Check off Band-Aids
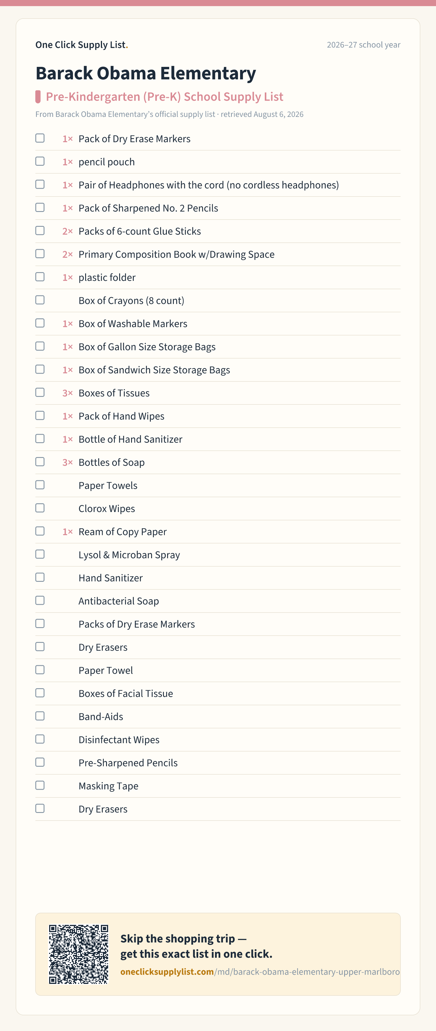The width and height of the screenshot is (436, 1031). click(x=40, y=716)
